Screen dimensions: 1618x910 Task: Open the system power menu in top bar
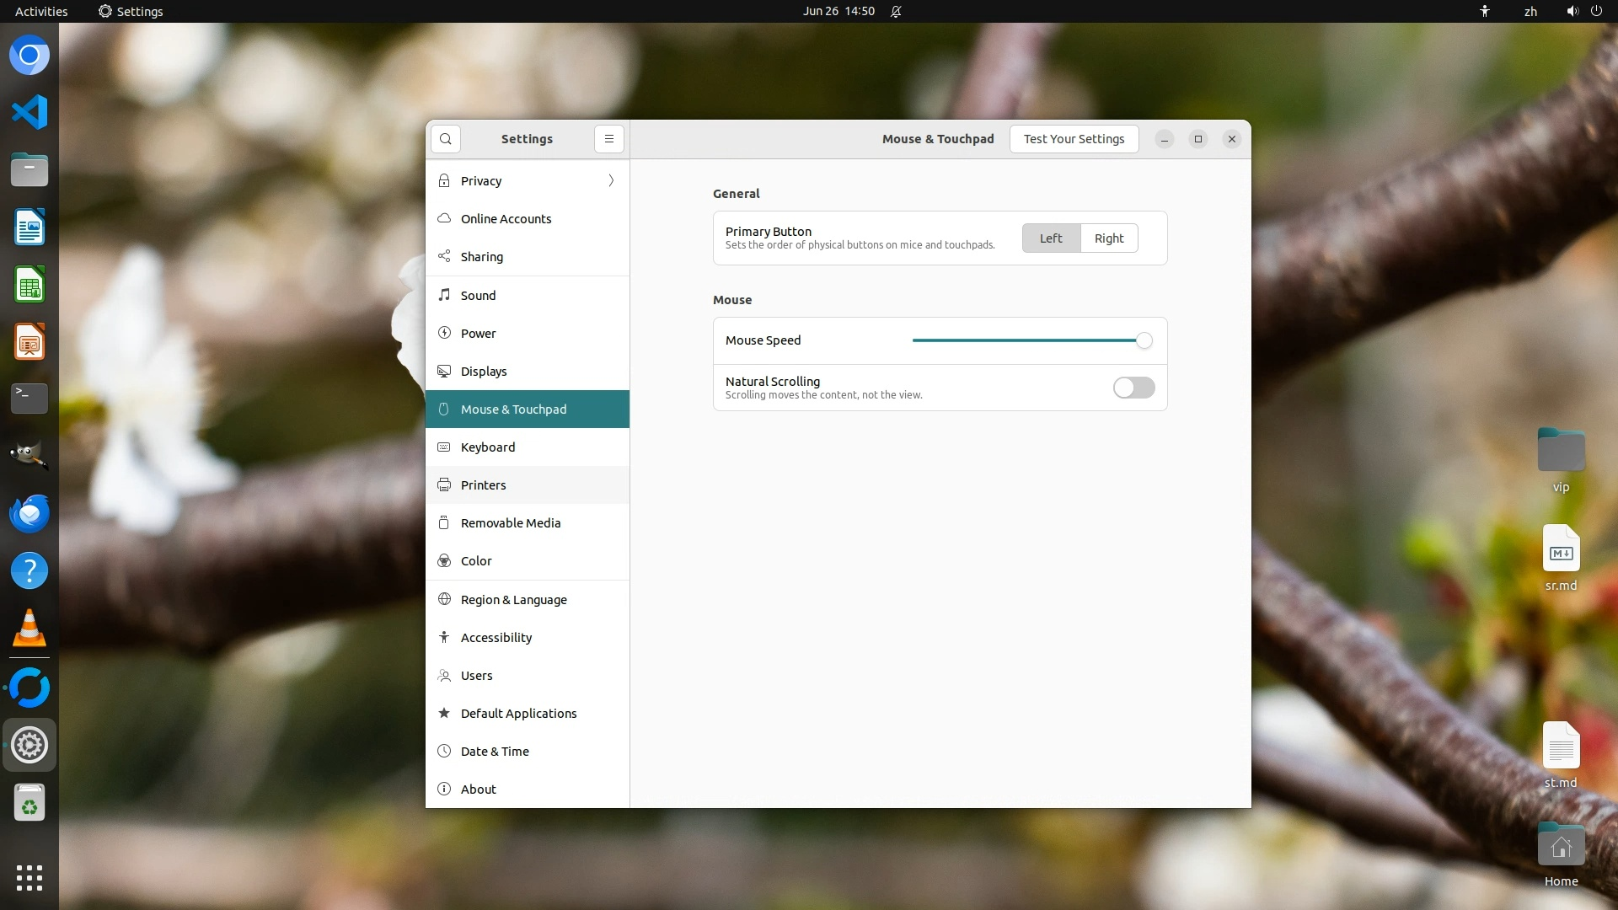pos(1596,11)
